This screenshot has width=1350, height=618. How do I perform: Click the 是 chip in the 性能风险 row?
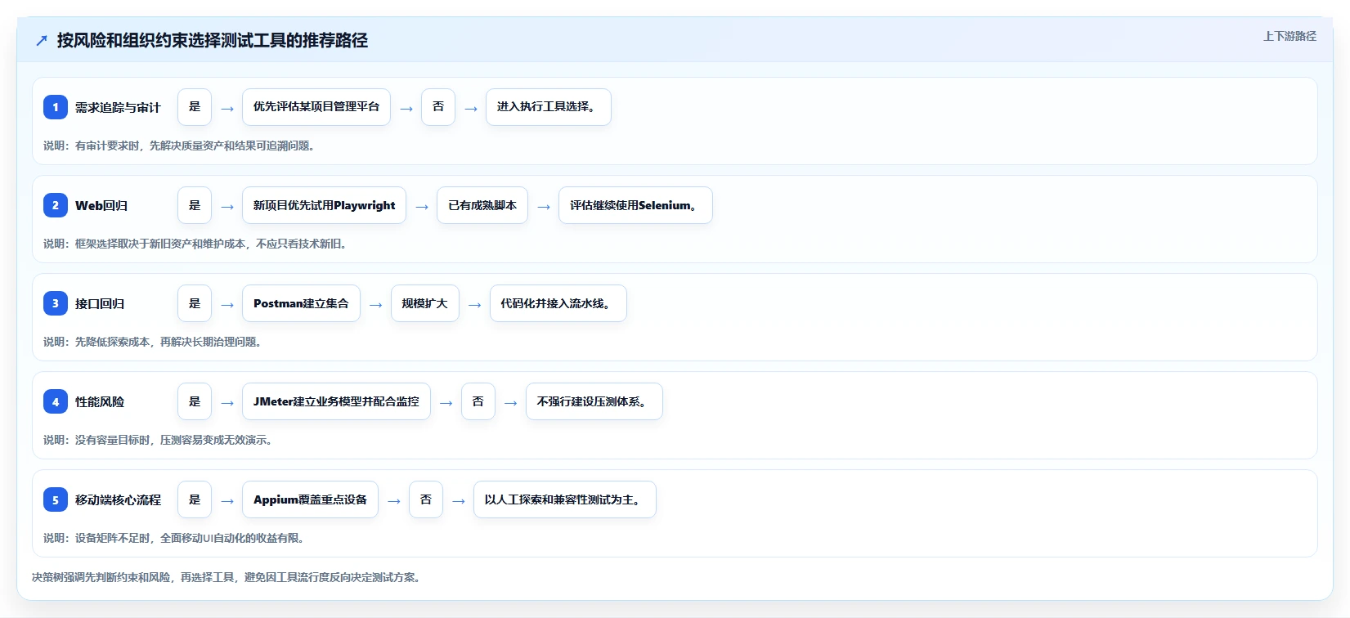click(x=195, y=401)
